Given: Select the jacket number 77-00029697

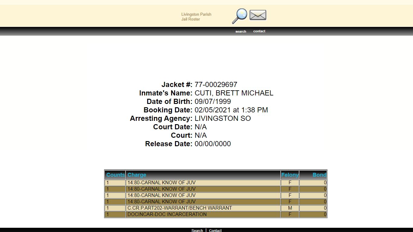Looking at the screenshot, I should pyautogui.click(x=216, y=85).
